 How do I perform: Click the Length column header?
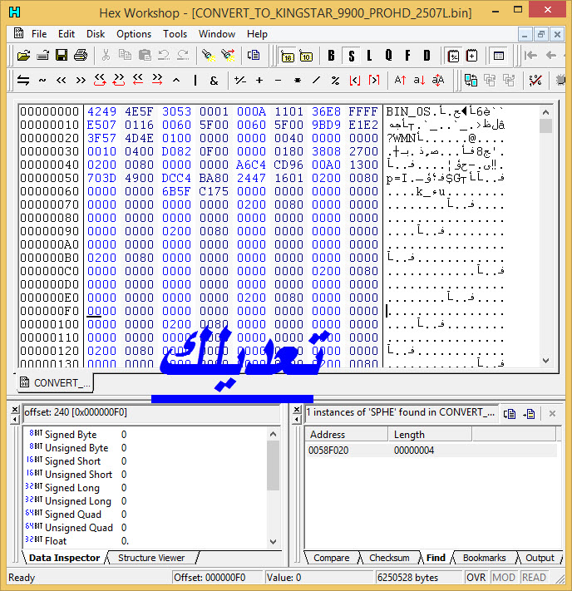coord(430,435)
